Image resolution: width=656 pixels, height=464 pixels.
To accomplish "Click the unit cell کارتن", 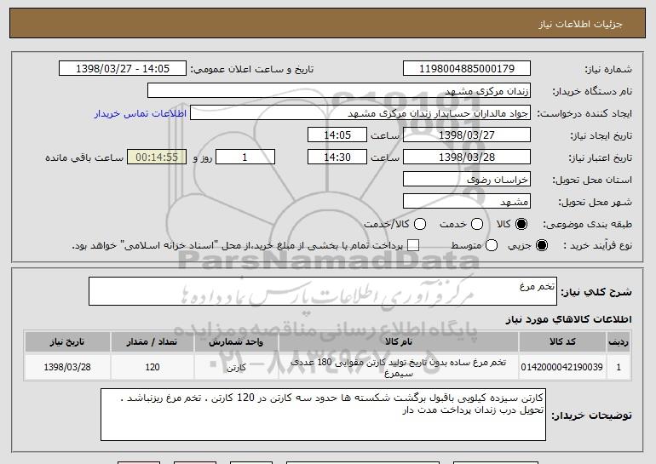I will (x=236, y=368).
